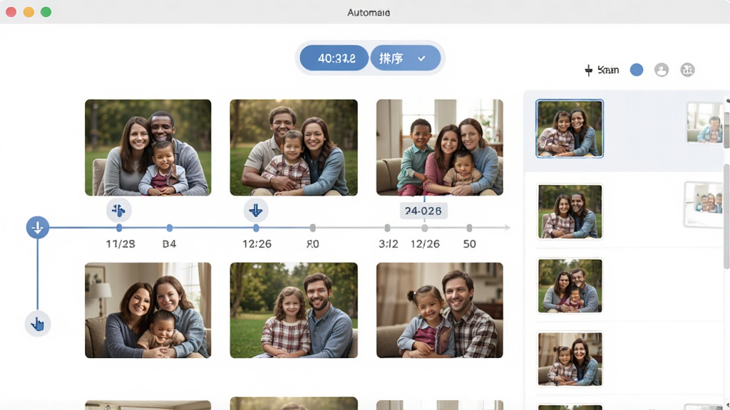Click the round icon above the 11/28 marker
The image size is (730, 410).
click(119, 211)
